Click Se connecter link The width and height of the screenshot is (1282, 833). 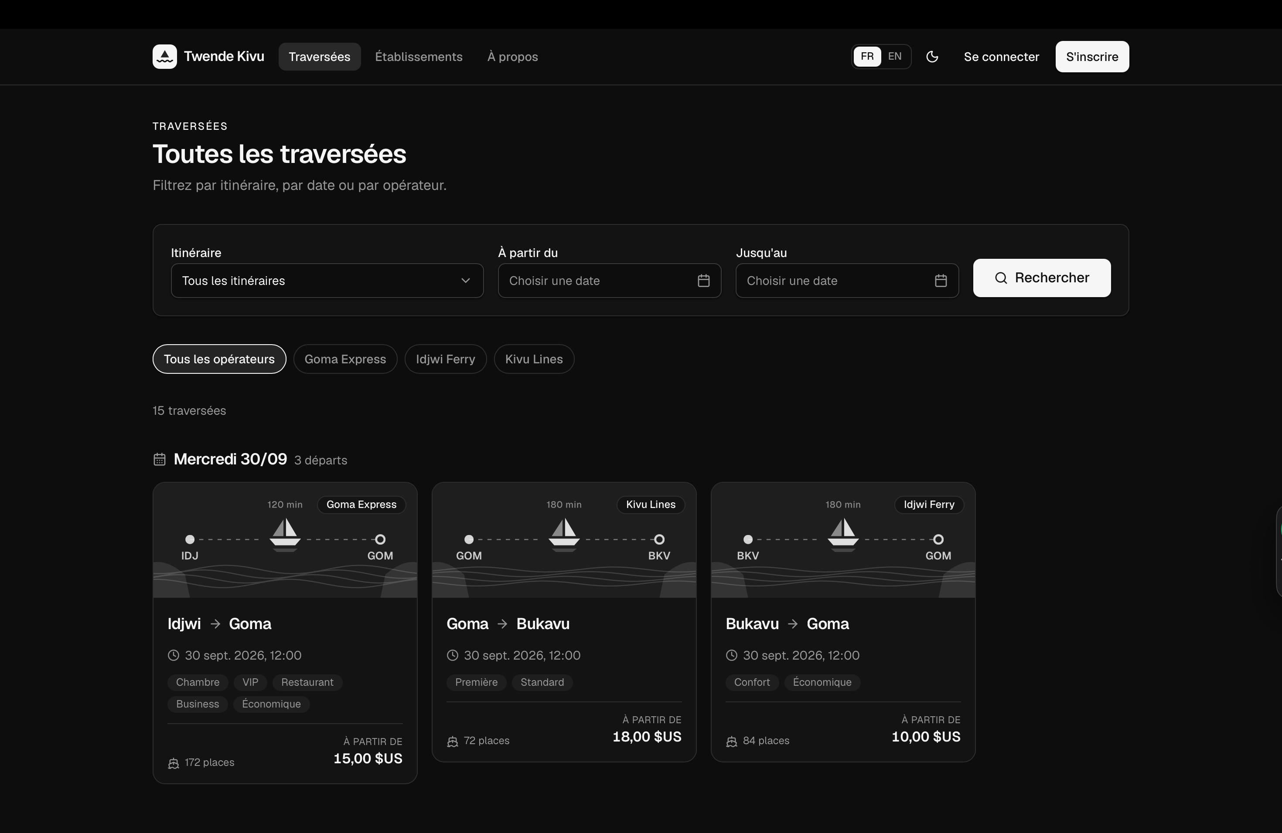click(1001, 57)
